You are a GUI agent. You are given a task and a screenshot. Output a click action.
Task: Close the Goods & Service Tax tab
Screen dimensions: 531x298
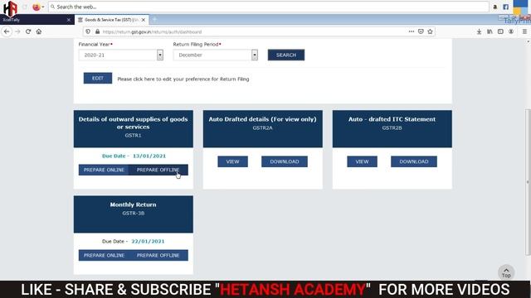tap(144, 20)
